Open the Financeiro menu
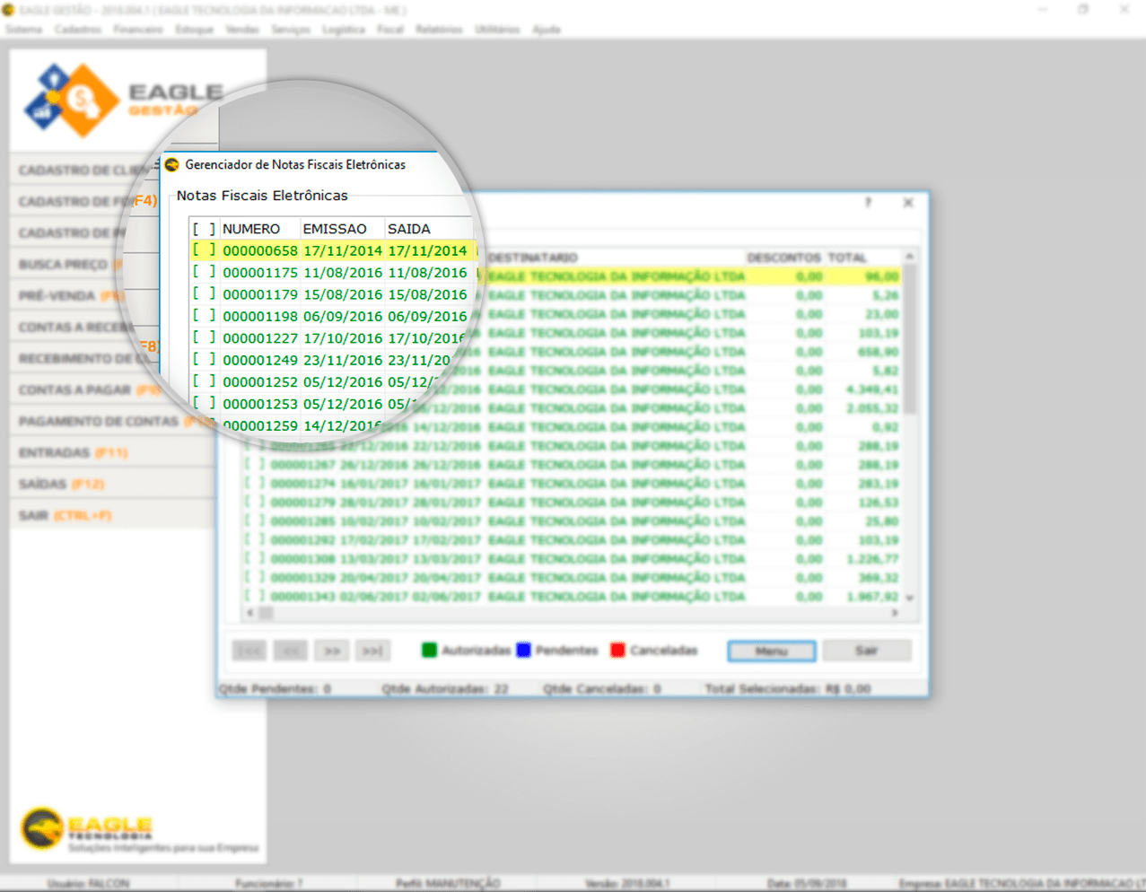Viewport: 1146px width, 892px height. (x=138, y=30)
